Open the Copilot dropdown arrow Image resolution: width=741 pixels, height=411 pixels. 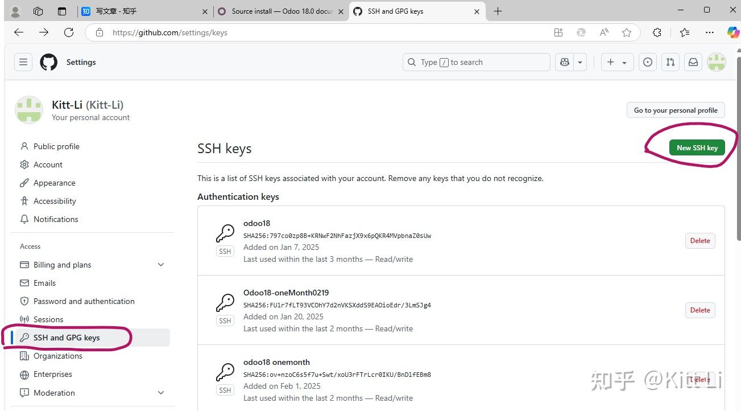(x=580, y=62)
